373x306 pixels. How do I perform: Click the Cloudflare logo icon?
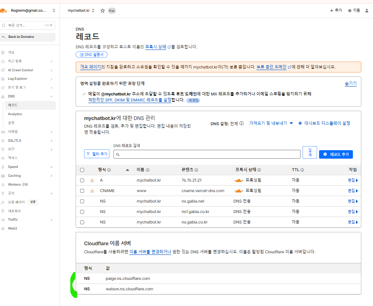pyautogui.click(x=3, y=10)
